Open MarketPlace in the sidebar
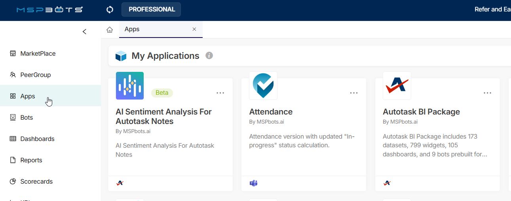511x201 pixels. 38,54
